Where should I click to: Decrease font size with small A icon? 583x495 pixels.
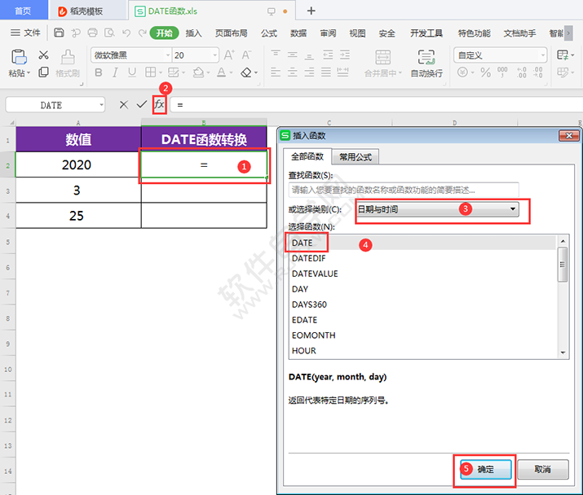pos(246,55)
